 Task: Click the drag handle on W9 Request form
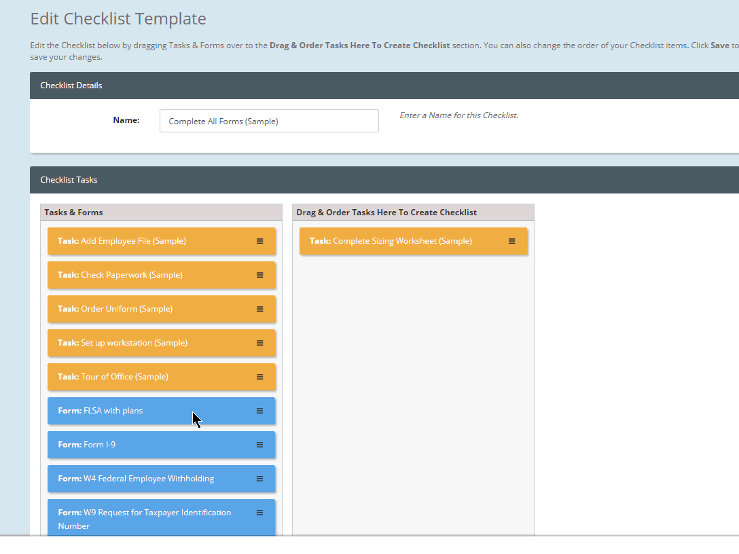click(x=259, y=513)
